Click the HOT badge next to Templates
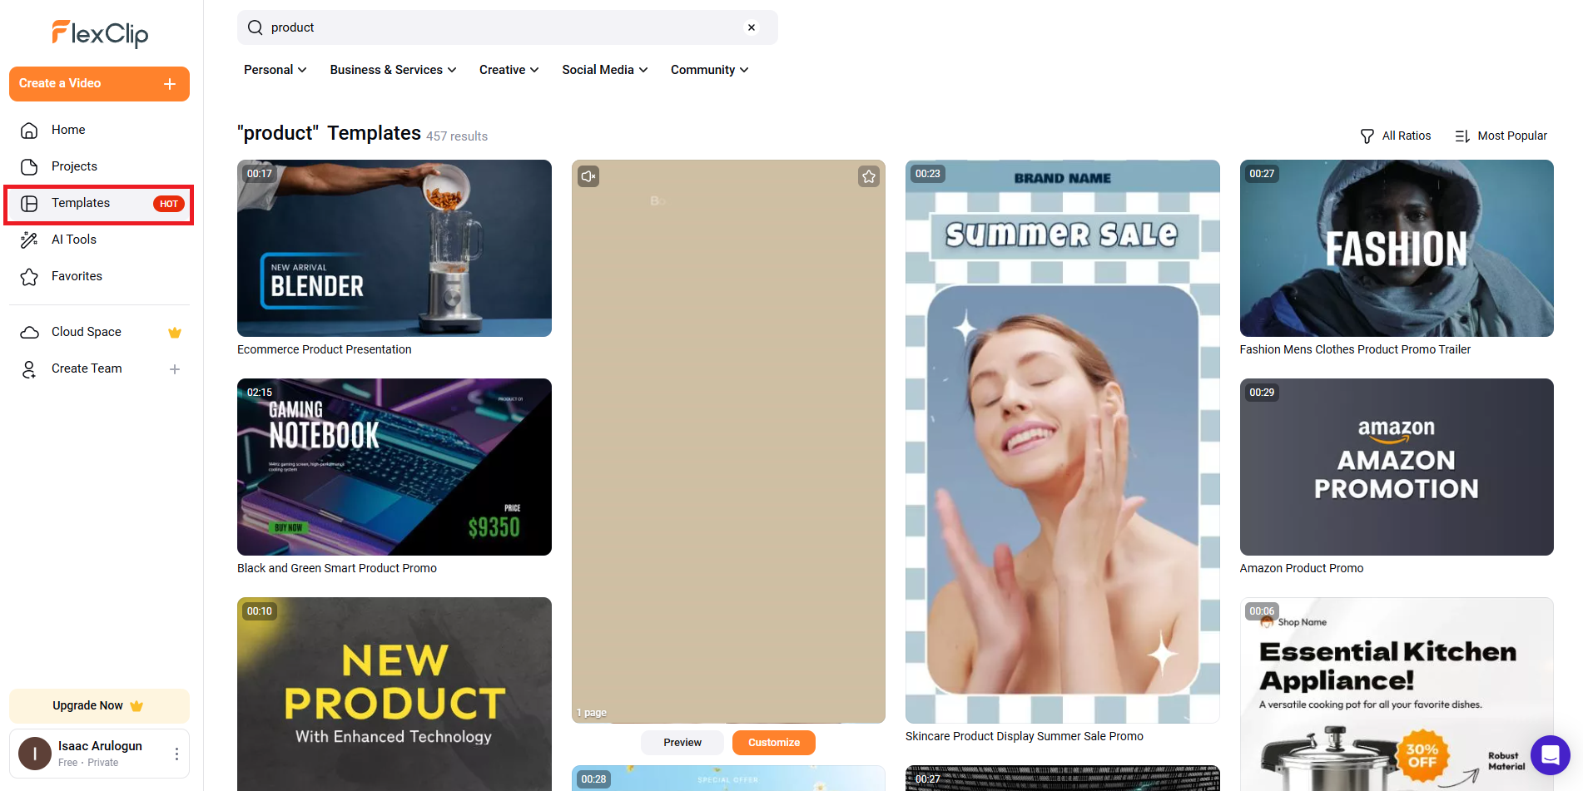Image resolution: width=1583 pixels, height=791 pixels. pos(169,204)
